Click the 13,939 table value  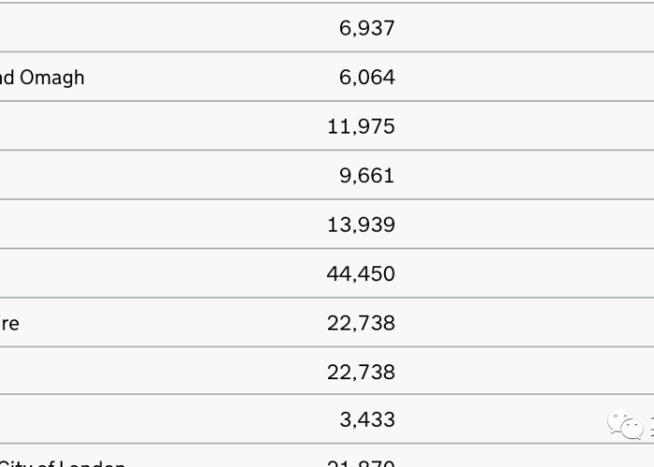coord(362,225)
